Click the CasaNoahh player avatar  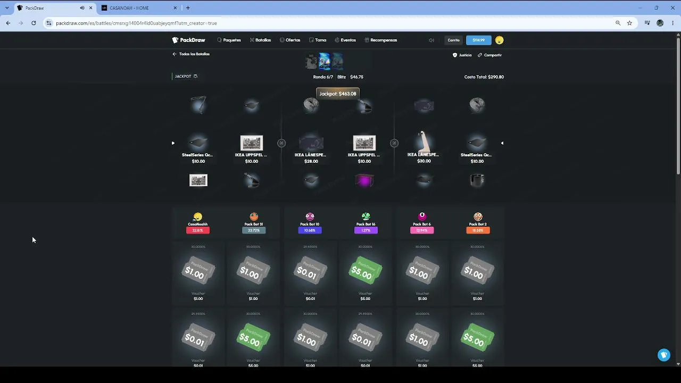coord(198,217)
